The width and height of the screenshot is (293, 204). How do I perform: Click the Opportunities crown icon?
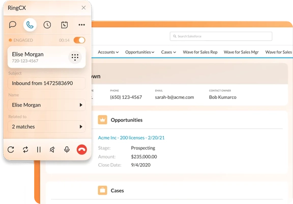click(x=102, y=120)
